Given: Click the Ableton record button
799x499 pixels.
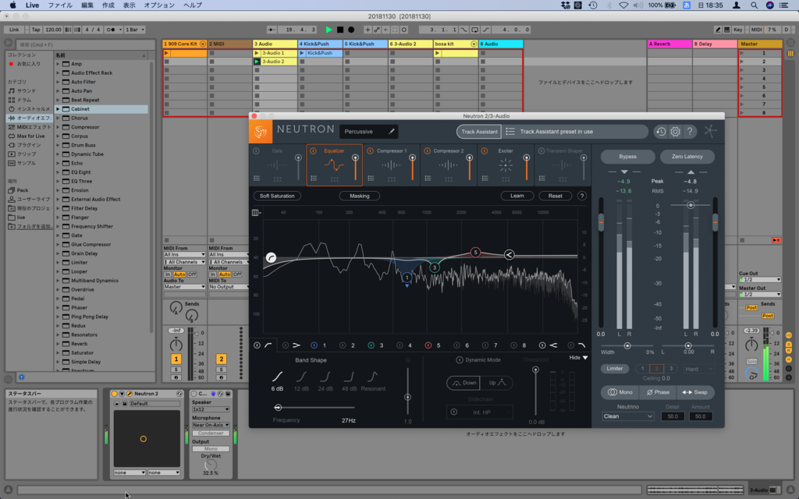Looking at the screenshot, I should tap(351, 30).
